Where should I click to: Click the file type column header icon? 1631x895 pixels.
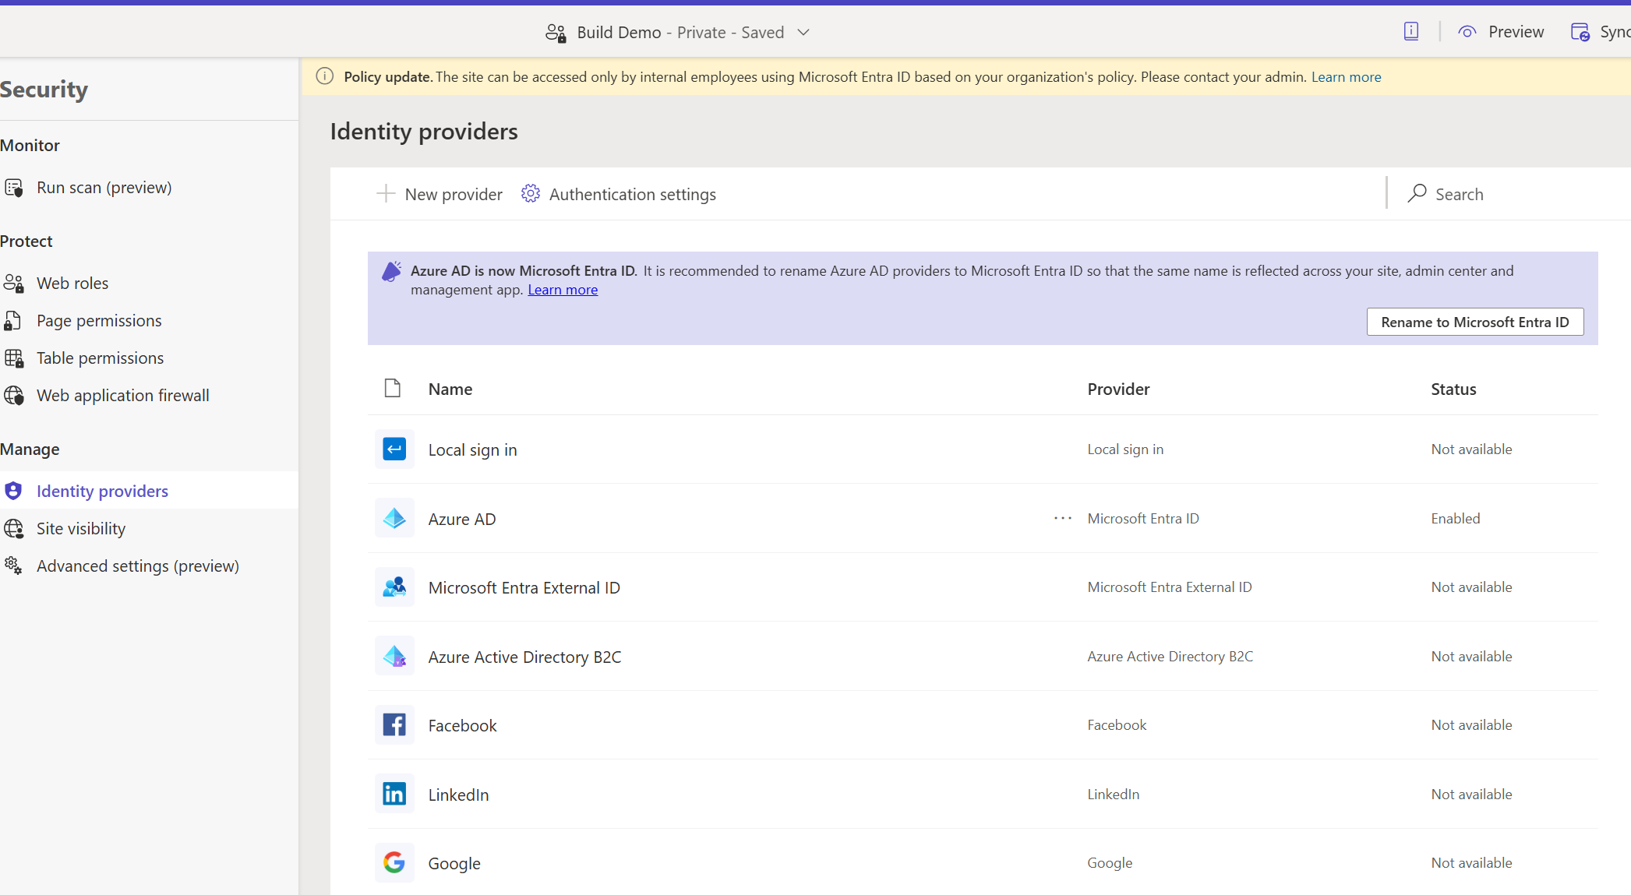(x=393, y=389)
